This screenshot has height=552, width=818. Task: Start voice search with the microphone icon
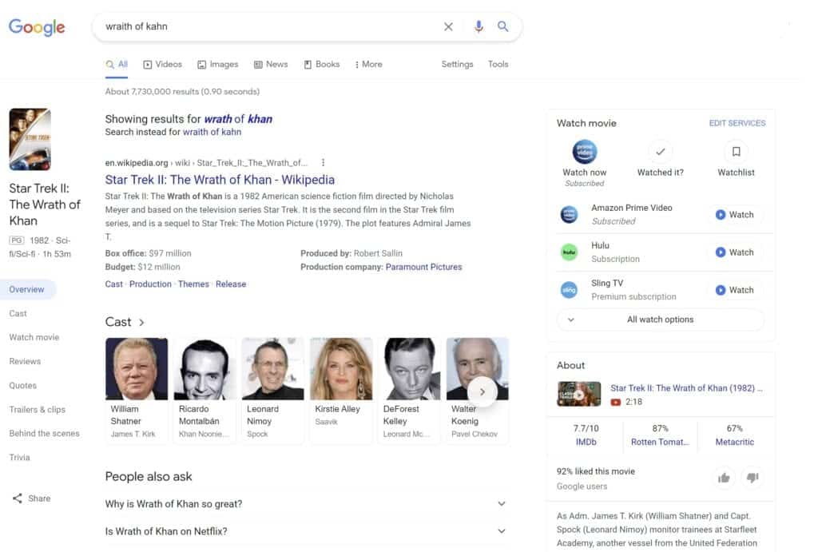tap(478, 26)
